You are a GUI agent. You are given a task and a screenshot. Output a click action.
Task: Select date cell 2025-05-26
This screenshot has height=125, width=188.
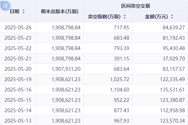pyautogui.click(x=18, y=28)
